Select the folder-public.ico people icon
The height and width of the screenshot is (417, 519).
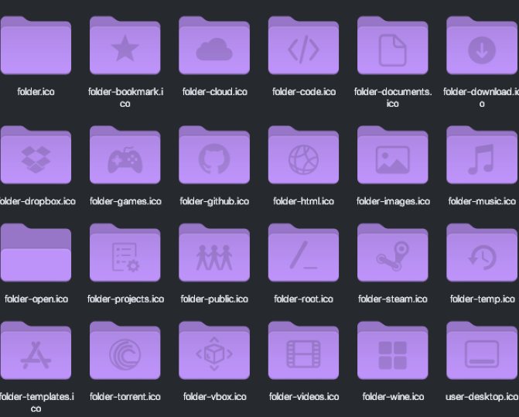click(214, 256)
